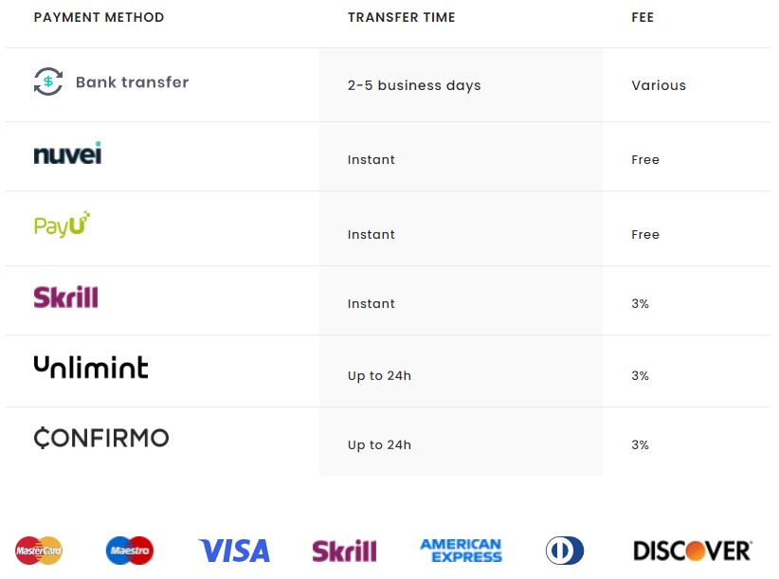The height and width of the screenshot is (579, 779).
Task: Select the VISA logo
Action: 234,551
